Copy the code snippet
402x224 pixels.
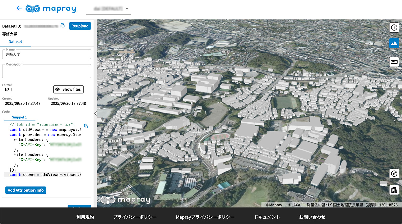[86, 126]
